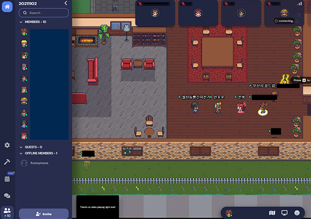
Task: Open the settings gear in sidebar
Action: click(7, 145)
